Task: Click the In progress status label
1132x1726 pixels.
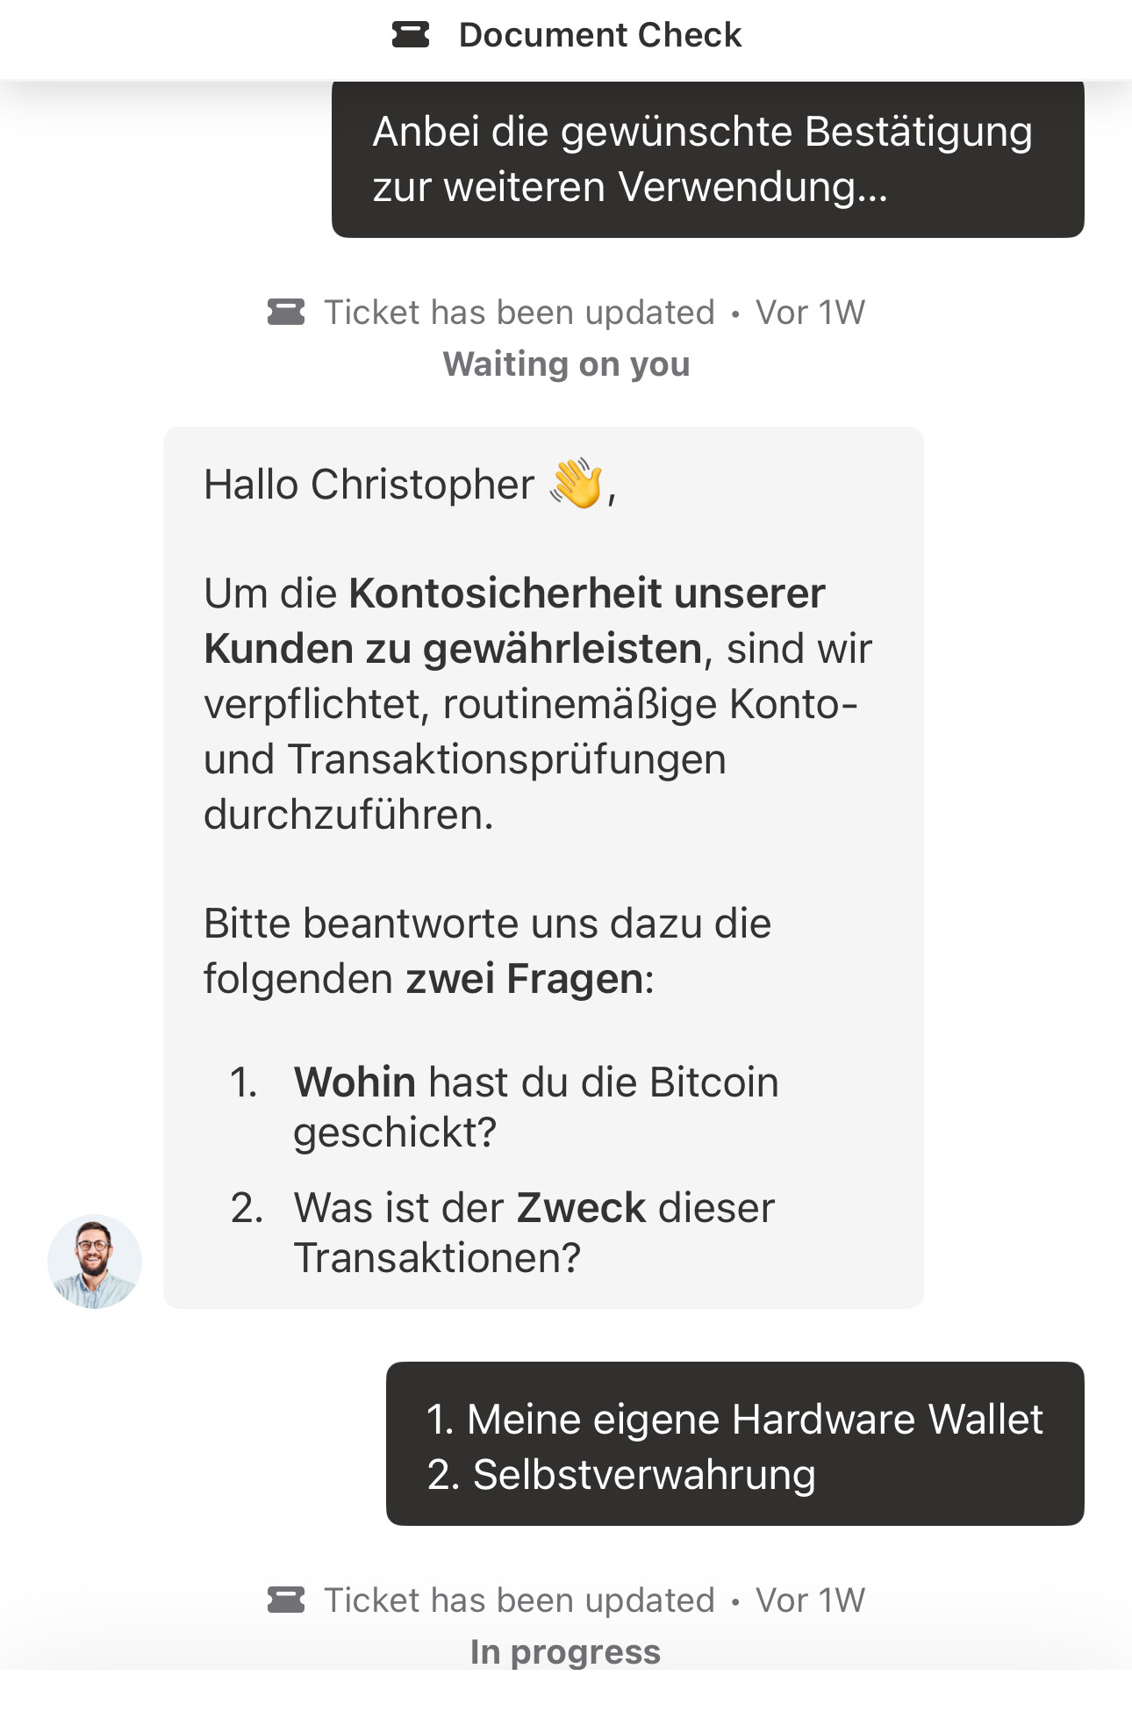Action: (x=566, y=1652)
